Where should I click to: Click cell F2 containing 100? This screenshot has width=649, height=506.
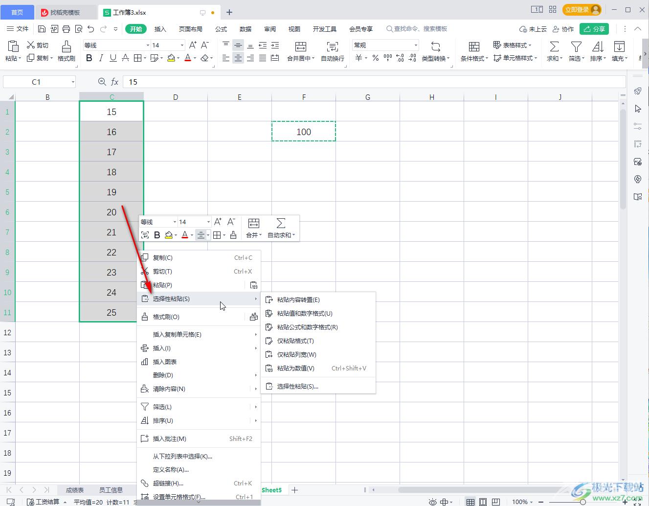[x=304, y=132]
